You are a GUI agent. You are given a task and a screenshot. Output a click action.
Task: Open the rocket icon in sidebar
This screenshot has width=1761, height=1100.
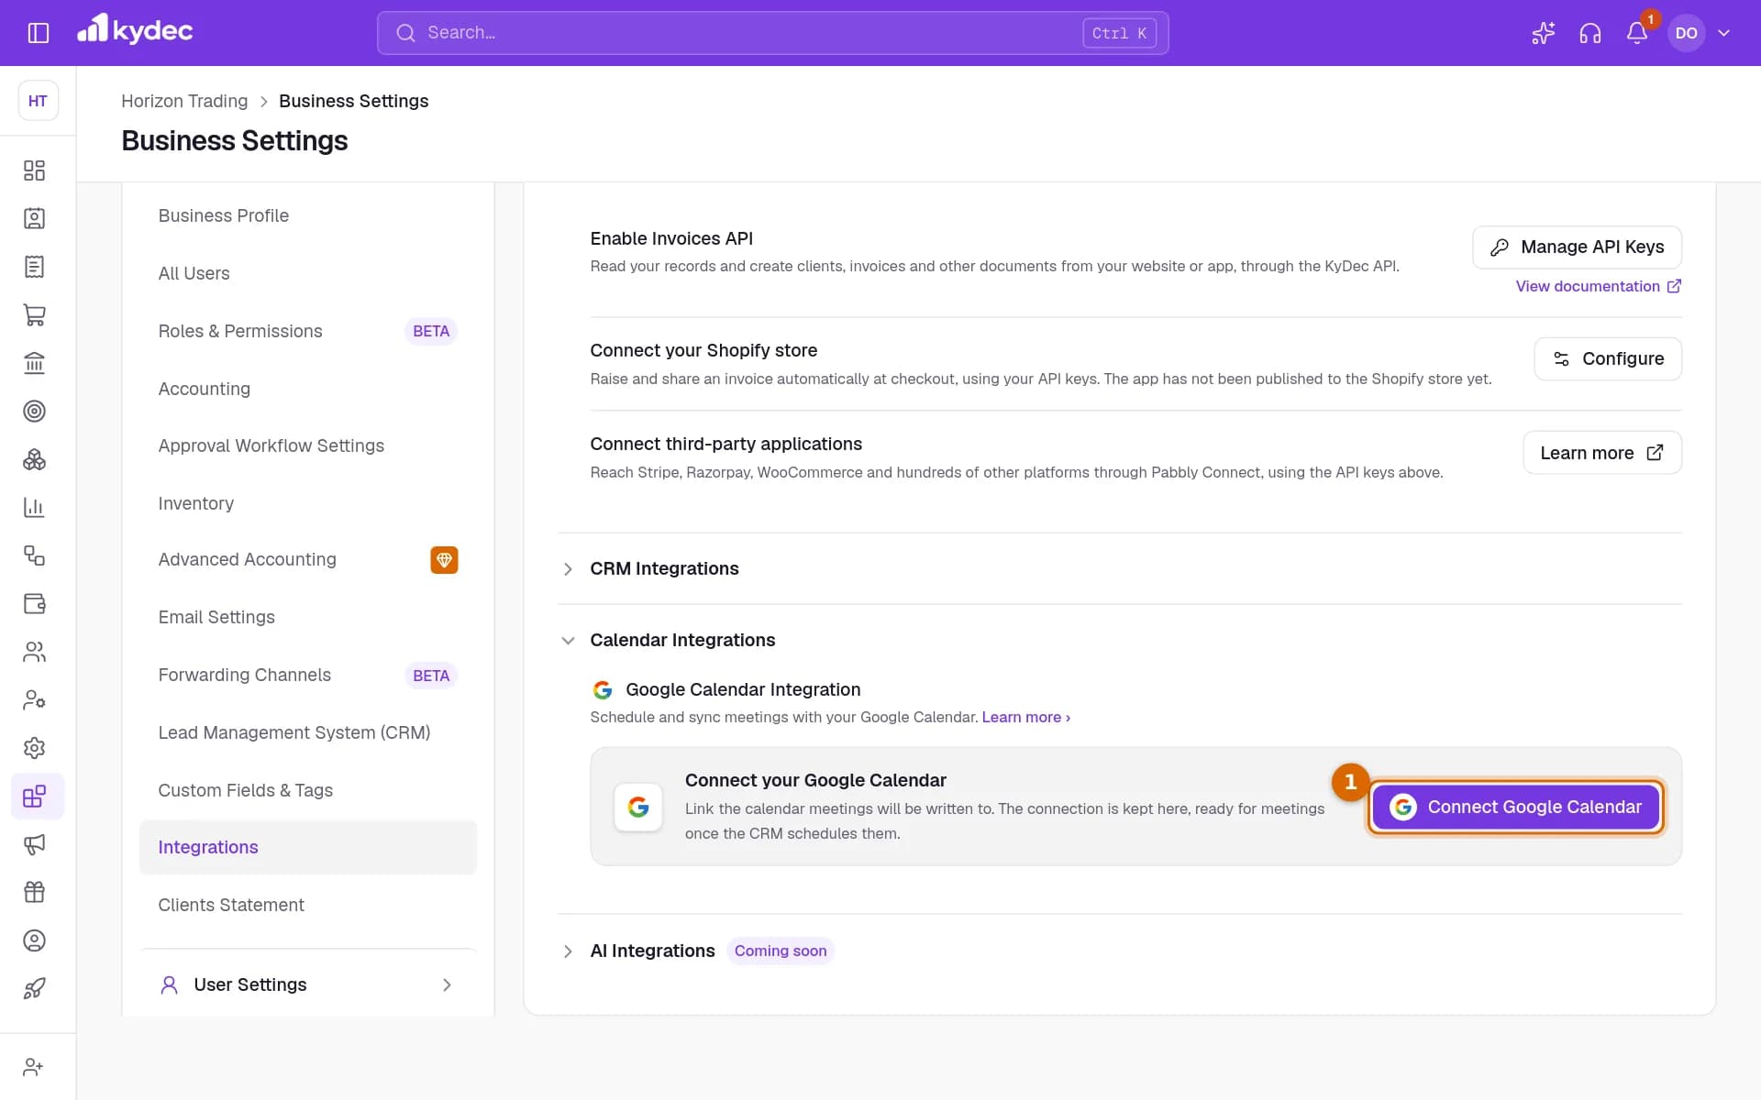(x=35, y=989)
